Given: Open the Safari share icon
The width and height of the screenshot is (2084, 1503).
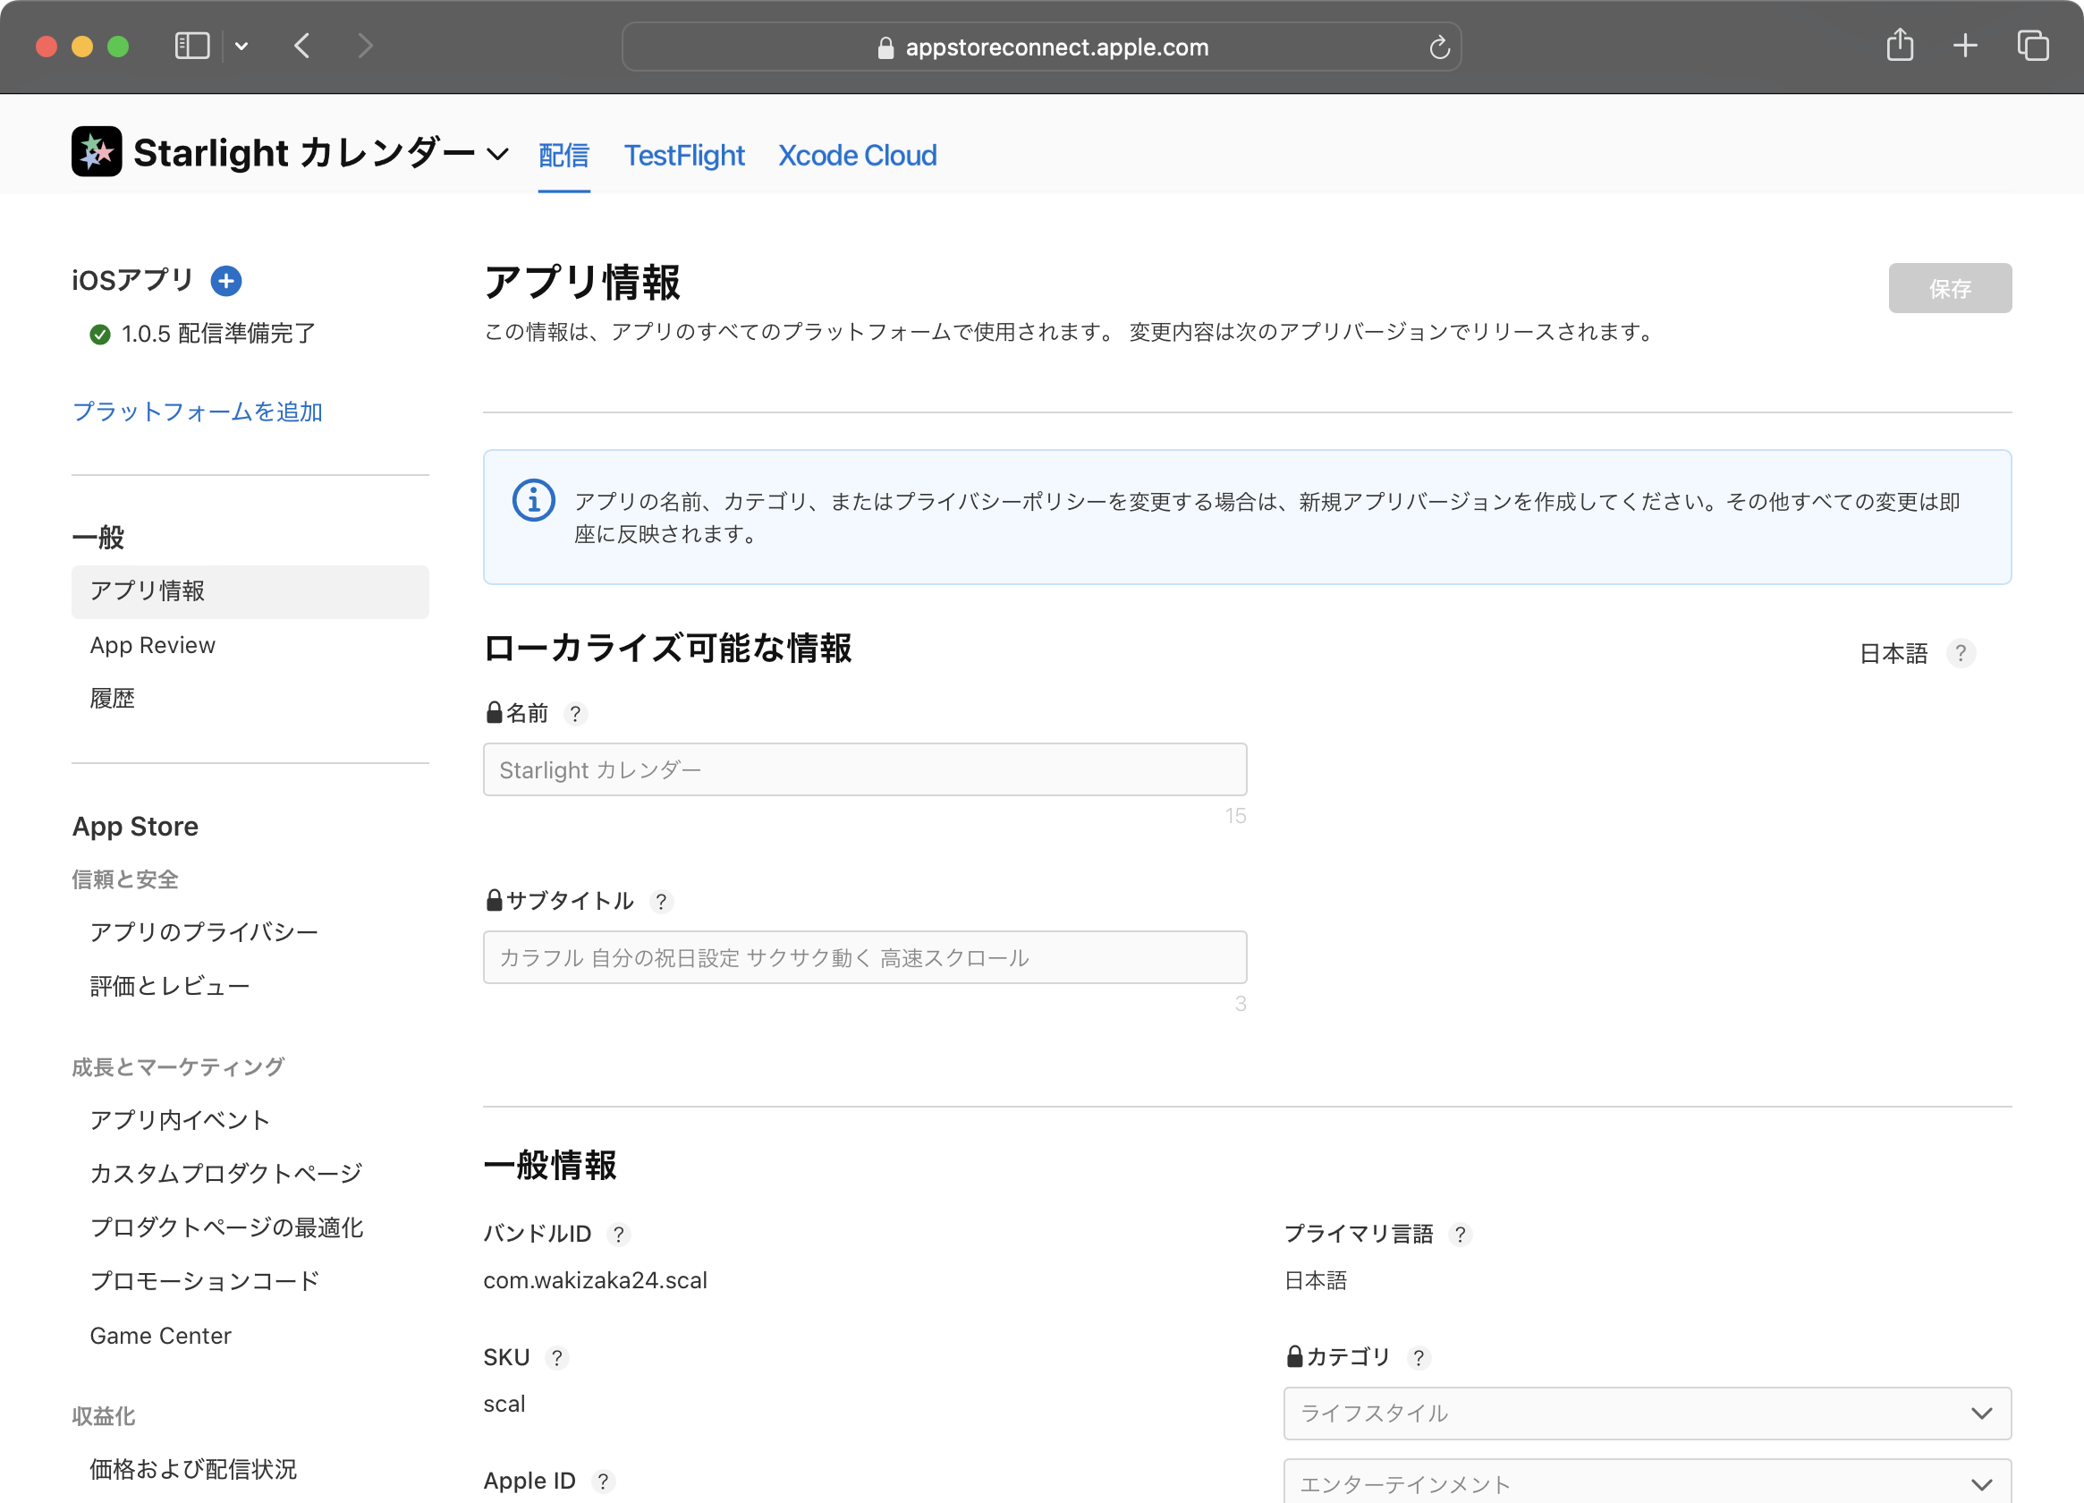Looking at the screenshot, I should (1900, 45).
